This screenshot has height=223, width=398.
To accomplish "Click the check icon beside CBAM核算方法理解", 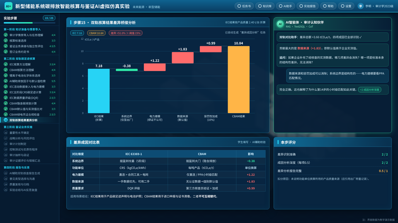I will click(5, 70).
